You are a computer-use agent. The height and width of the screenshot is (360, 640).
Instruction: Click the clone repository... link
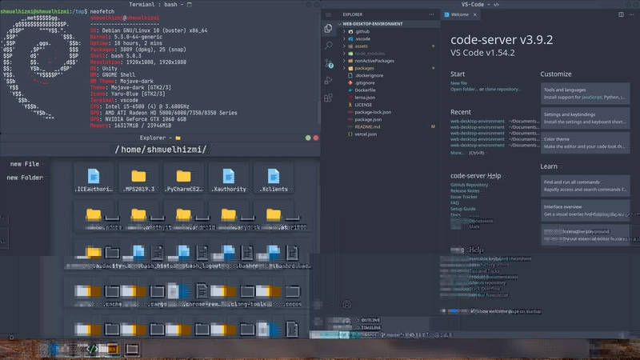pyautogui.click(x=503, y=90)
